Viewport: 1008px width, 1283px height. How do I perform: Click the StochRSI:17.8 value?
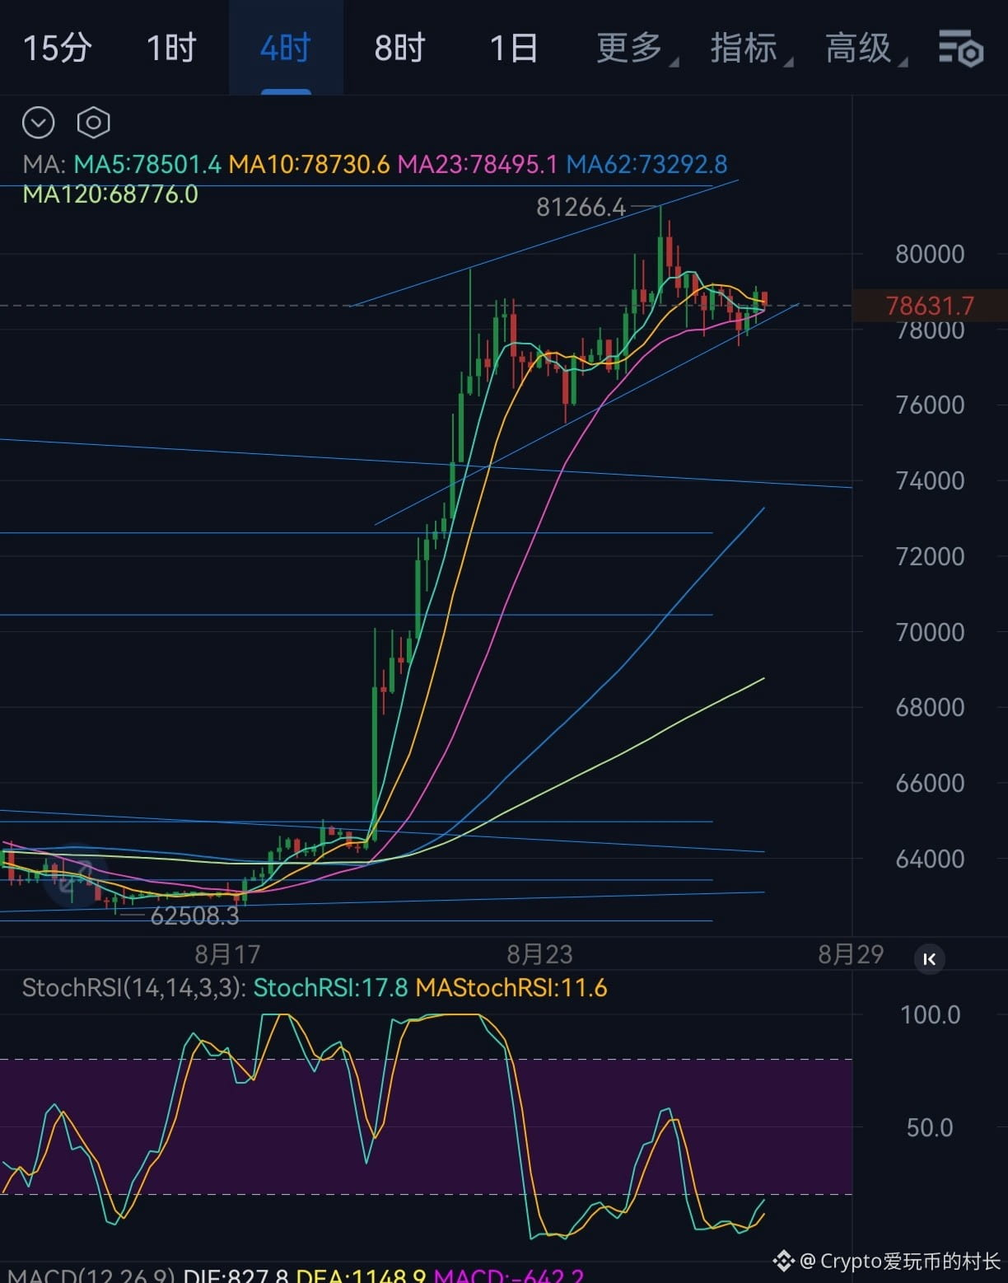point(330,987)
